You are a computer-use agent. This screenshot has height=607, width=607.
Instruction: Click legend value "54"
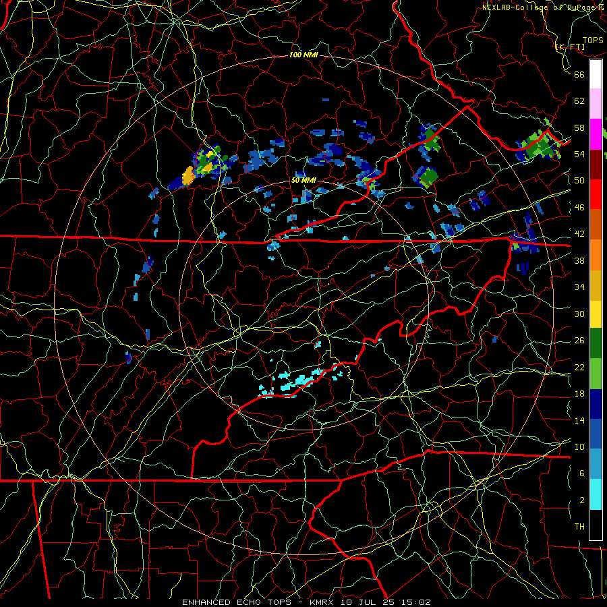pos(579,154)
